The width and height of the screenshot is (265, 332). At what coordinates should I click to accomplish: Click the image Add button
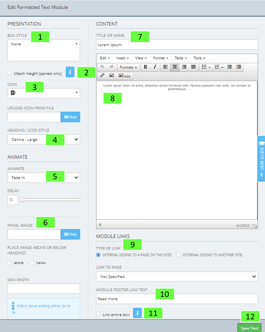[x=124, y=76]
